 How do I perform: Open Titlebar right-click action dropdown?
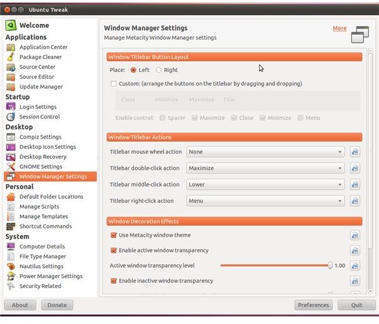(265, 200)
